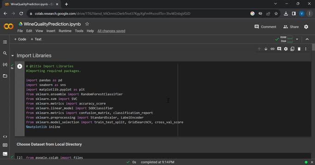Open the cell editor settings gear
The width and height of the screenshot is (315, 165).
[x=286, y=49]
